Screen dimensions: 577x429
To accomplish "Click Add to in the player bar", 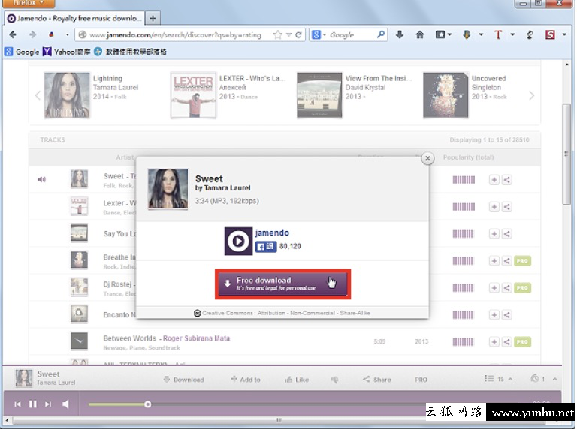I will 246,379.
